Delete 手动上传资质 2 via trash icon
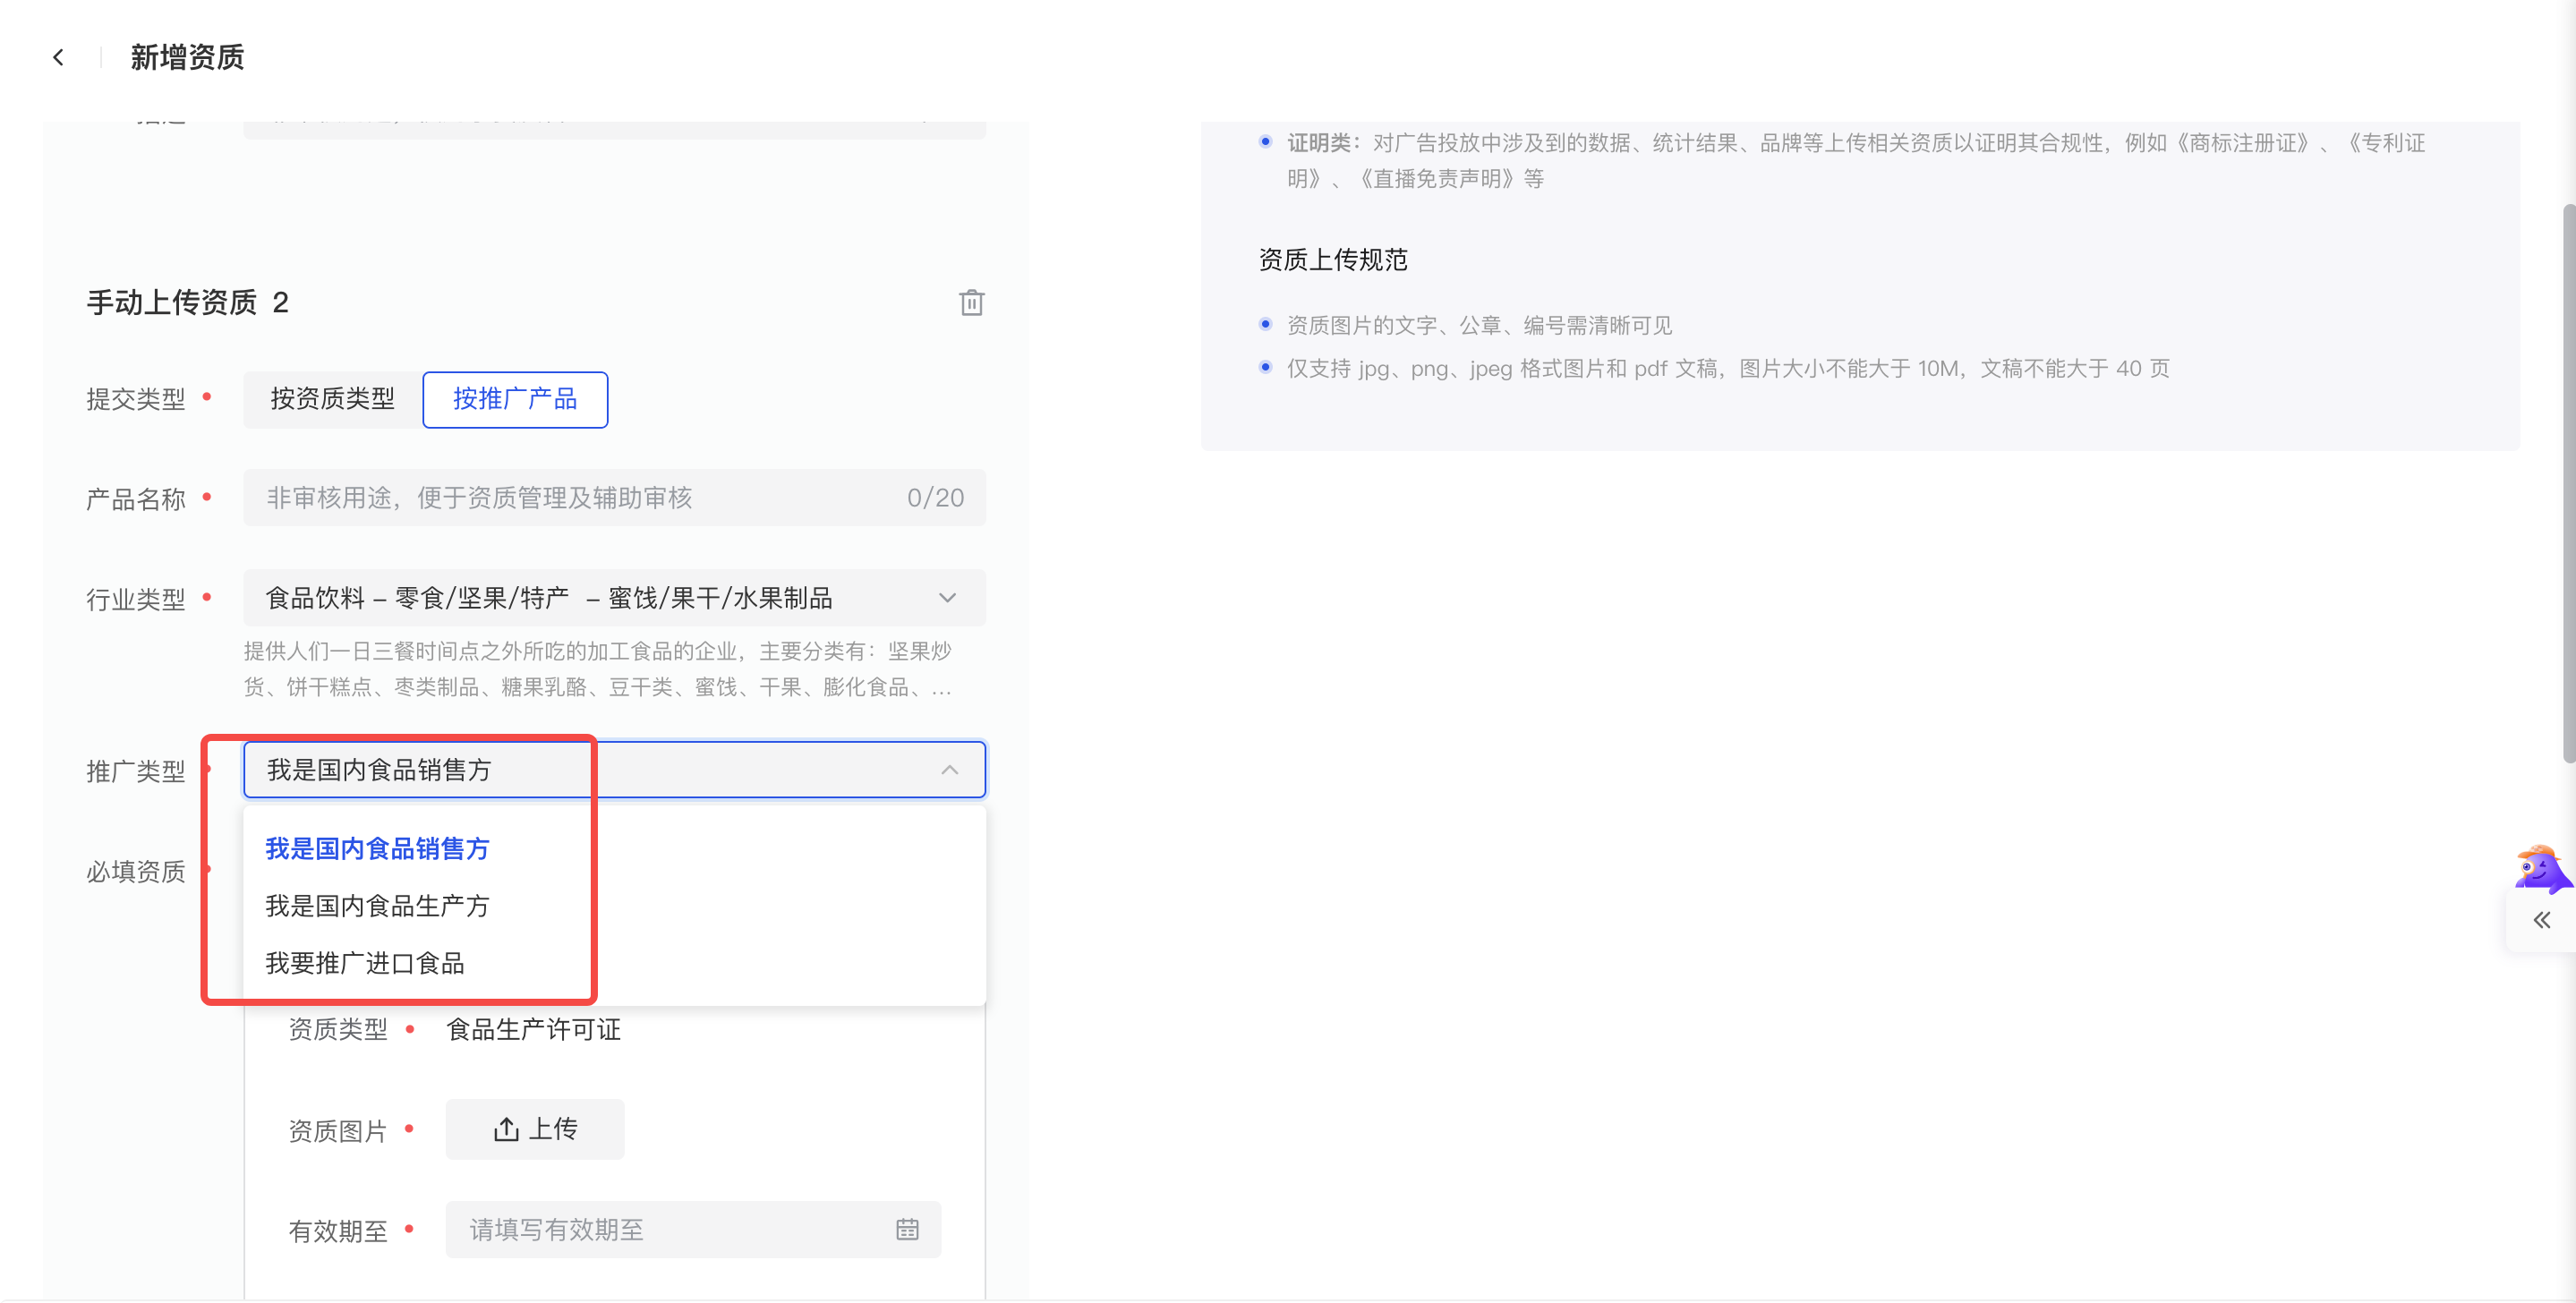This screenshot has height=1303, width=2576. 971,303
